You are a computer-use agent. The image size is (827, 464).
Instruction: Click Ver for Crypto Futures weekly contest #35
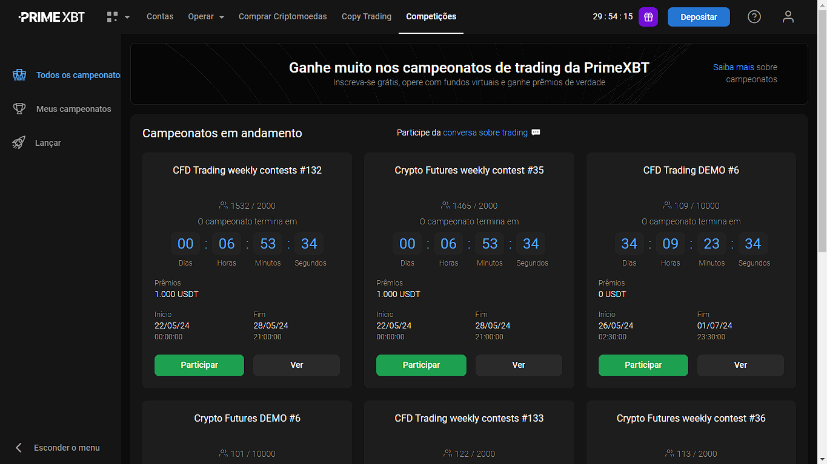point(519,365)
